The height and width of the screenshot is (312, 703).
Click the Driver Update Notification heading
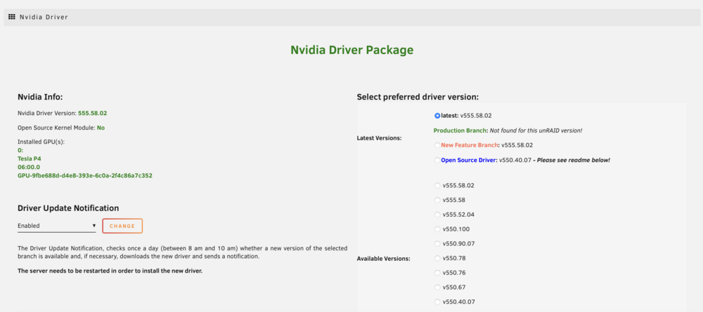pos(68,208)
